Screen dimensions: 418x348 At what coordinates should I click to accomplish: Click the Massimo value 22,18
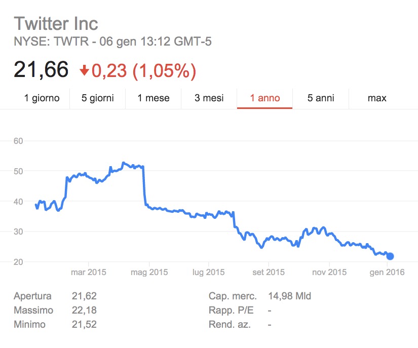[84, 311]
